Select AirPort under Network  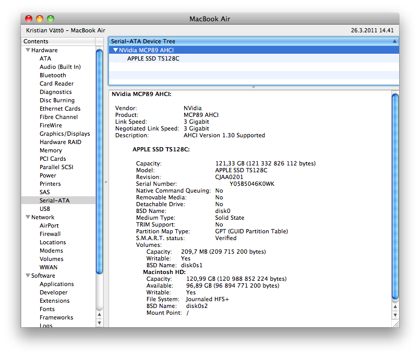[x=49, y=226]
